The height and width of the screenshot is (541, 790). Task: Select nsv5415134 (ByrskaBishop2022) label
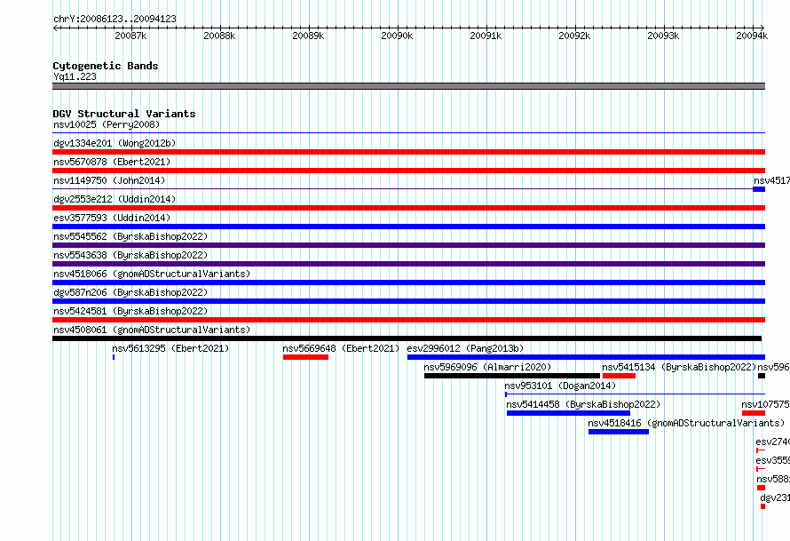(679, 367)
